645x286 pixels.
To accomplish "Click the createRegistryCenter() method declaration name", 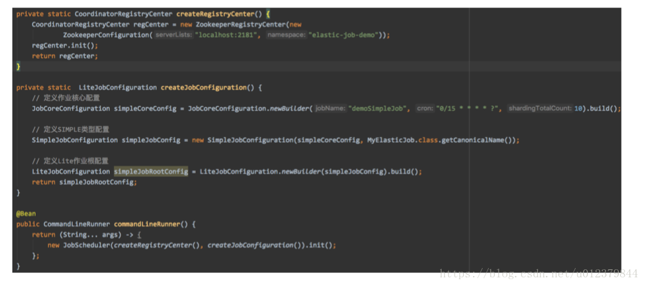I will (x=215, y=14).
